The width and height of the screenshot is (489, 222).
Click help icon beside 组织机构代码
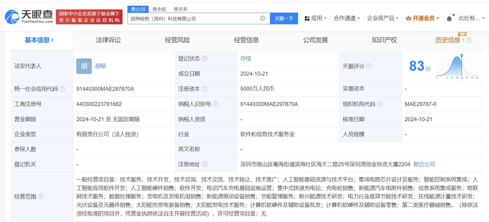(x=380, y=104)
